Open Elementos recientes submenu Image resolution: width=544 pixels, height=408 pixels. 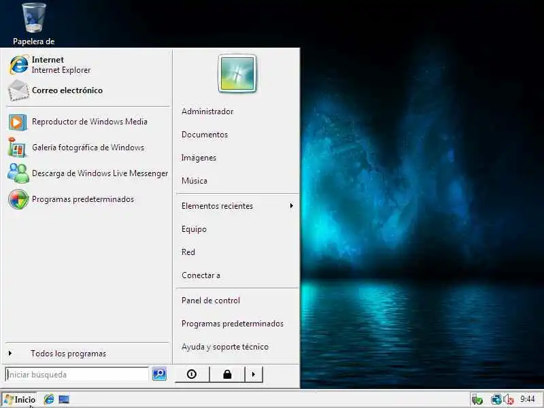237,206
